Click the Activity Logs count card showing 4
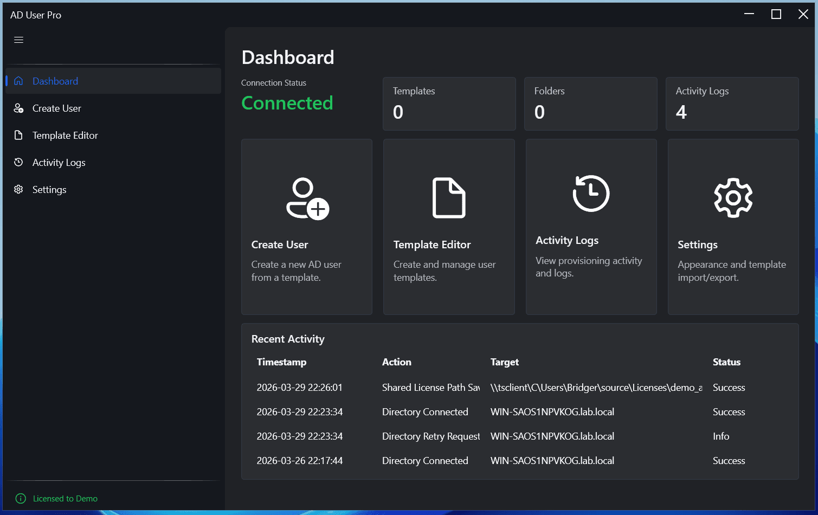818x515 pixels. (x=732, y=104)
